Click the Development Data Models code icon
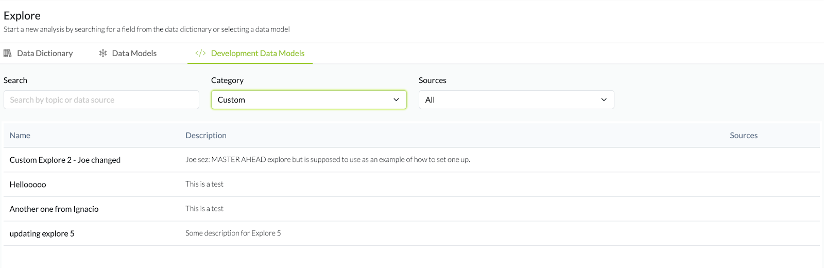 click(200, 53)
